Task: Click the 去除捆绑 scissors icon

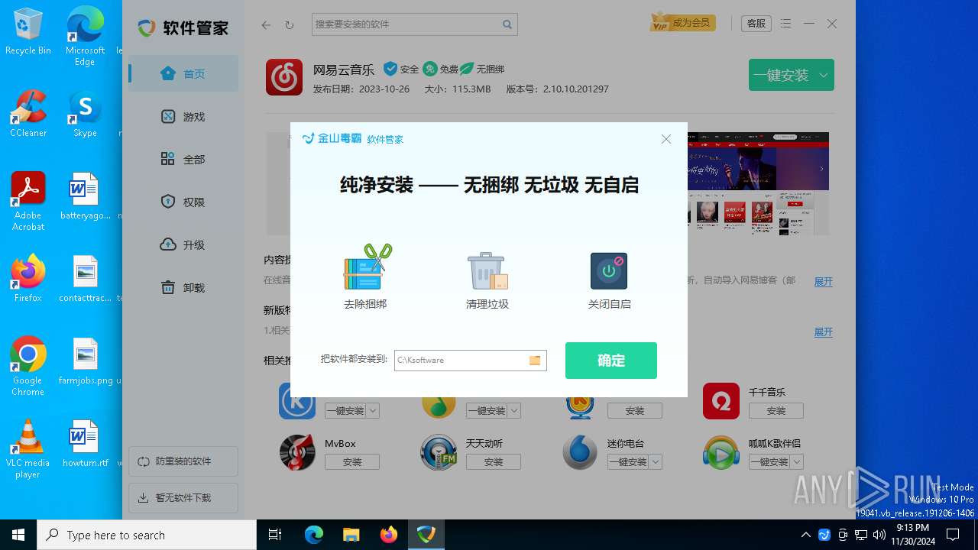Action: (x=367, y=267)
